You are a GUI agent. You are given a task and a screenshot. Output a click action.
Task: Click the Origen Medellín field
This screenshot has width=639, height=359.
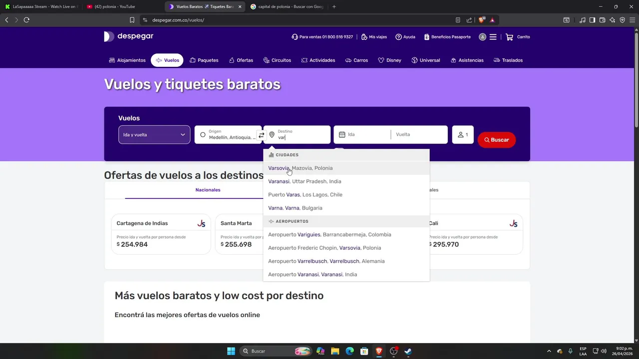click(228, 135)
